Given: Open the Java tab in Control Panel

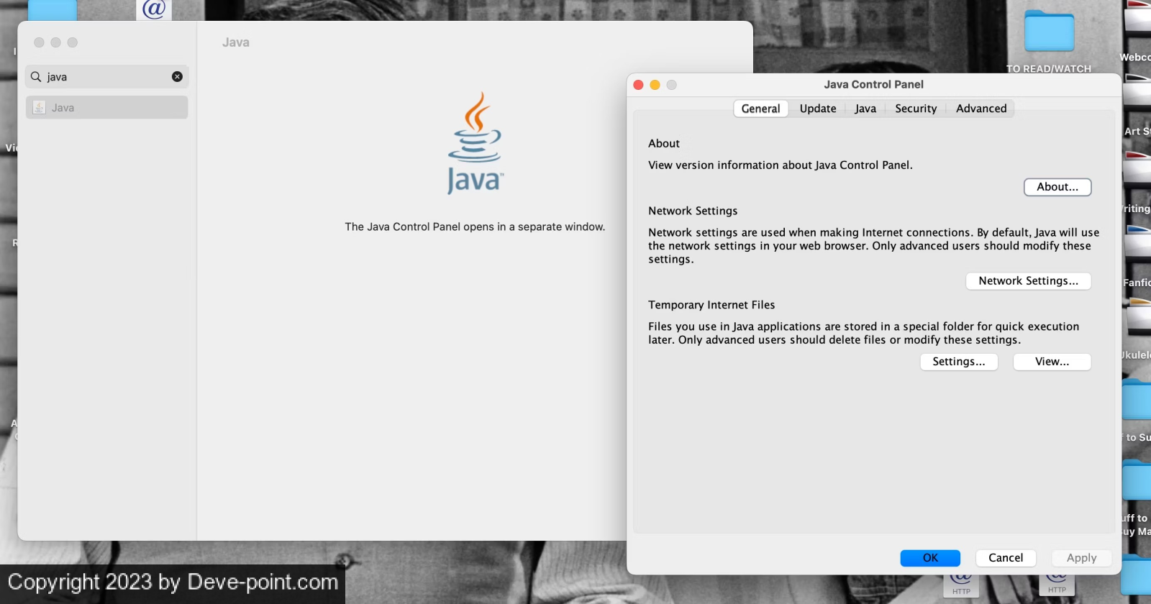Looking at the screenshot, I should (865, 109).
